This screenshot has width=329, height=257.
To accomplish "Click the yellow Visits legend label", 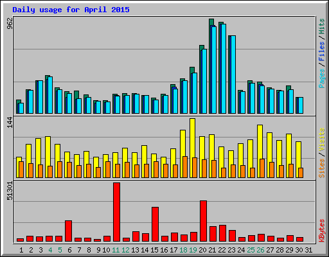I will click(322, 139).
